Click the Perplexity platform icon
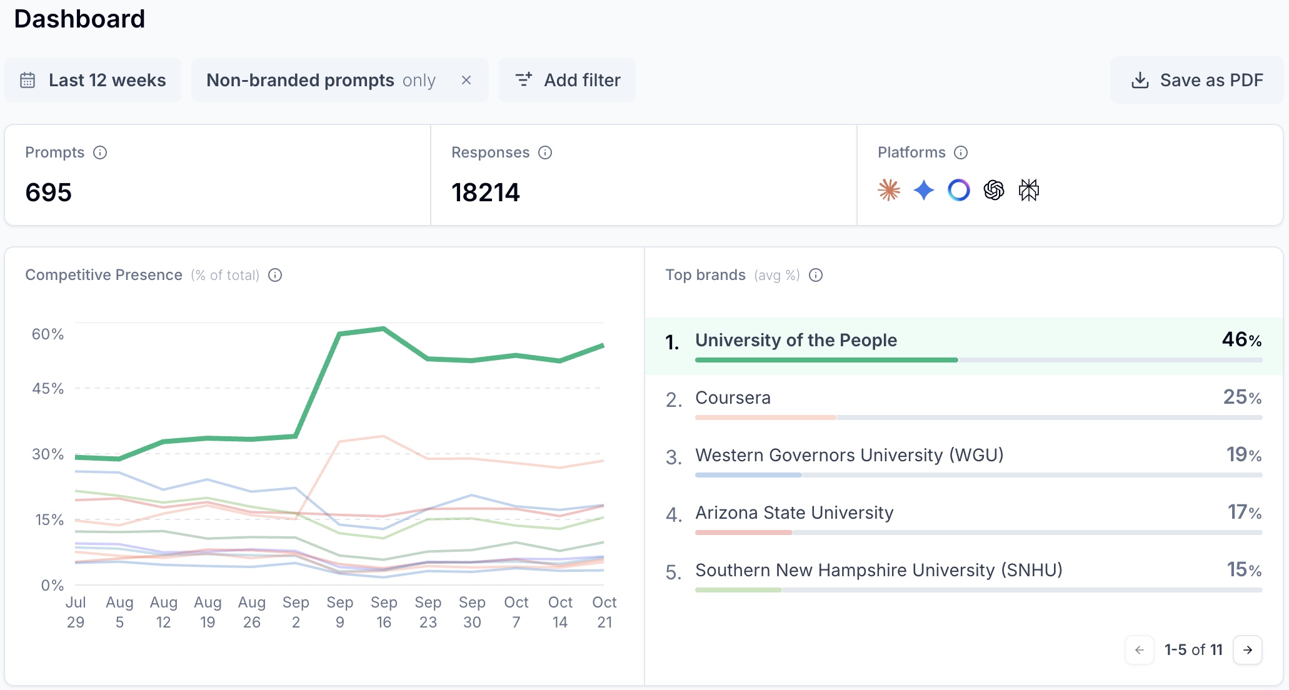 1029,190
